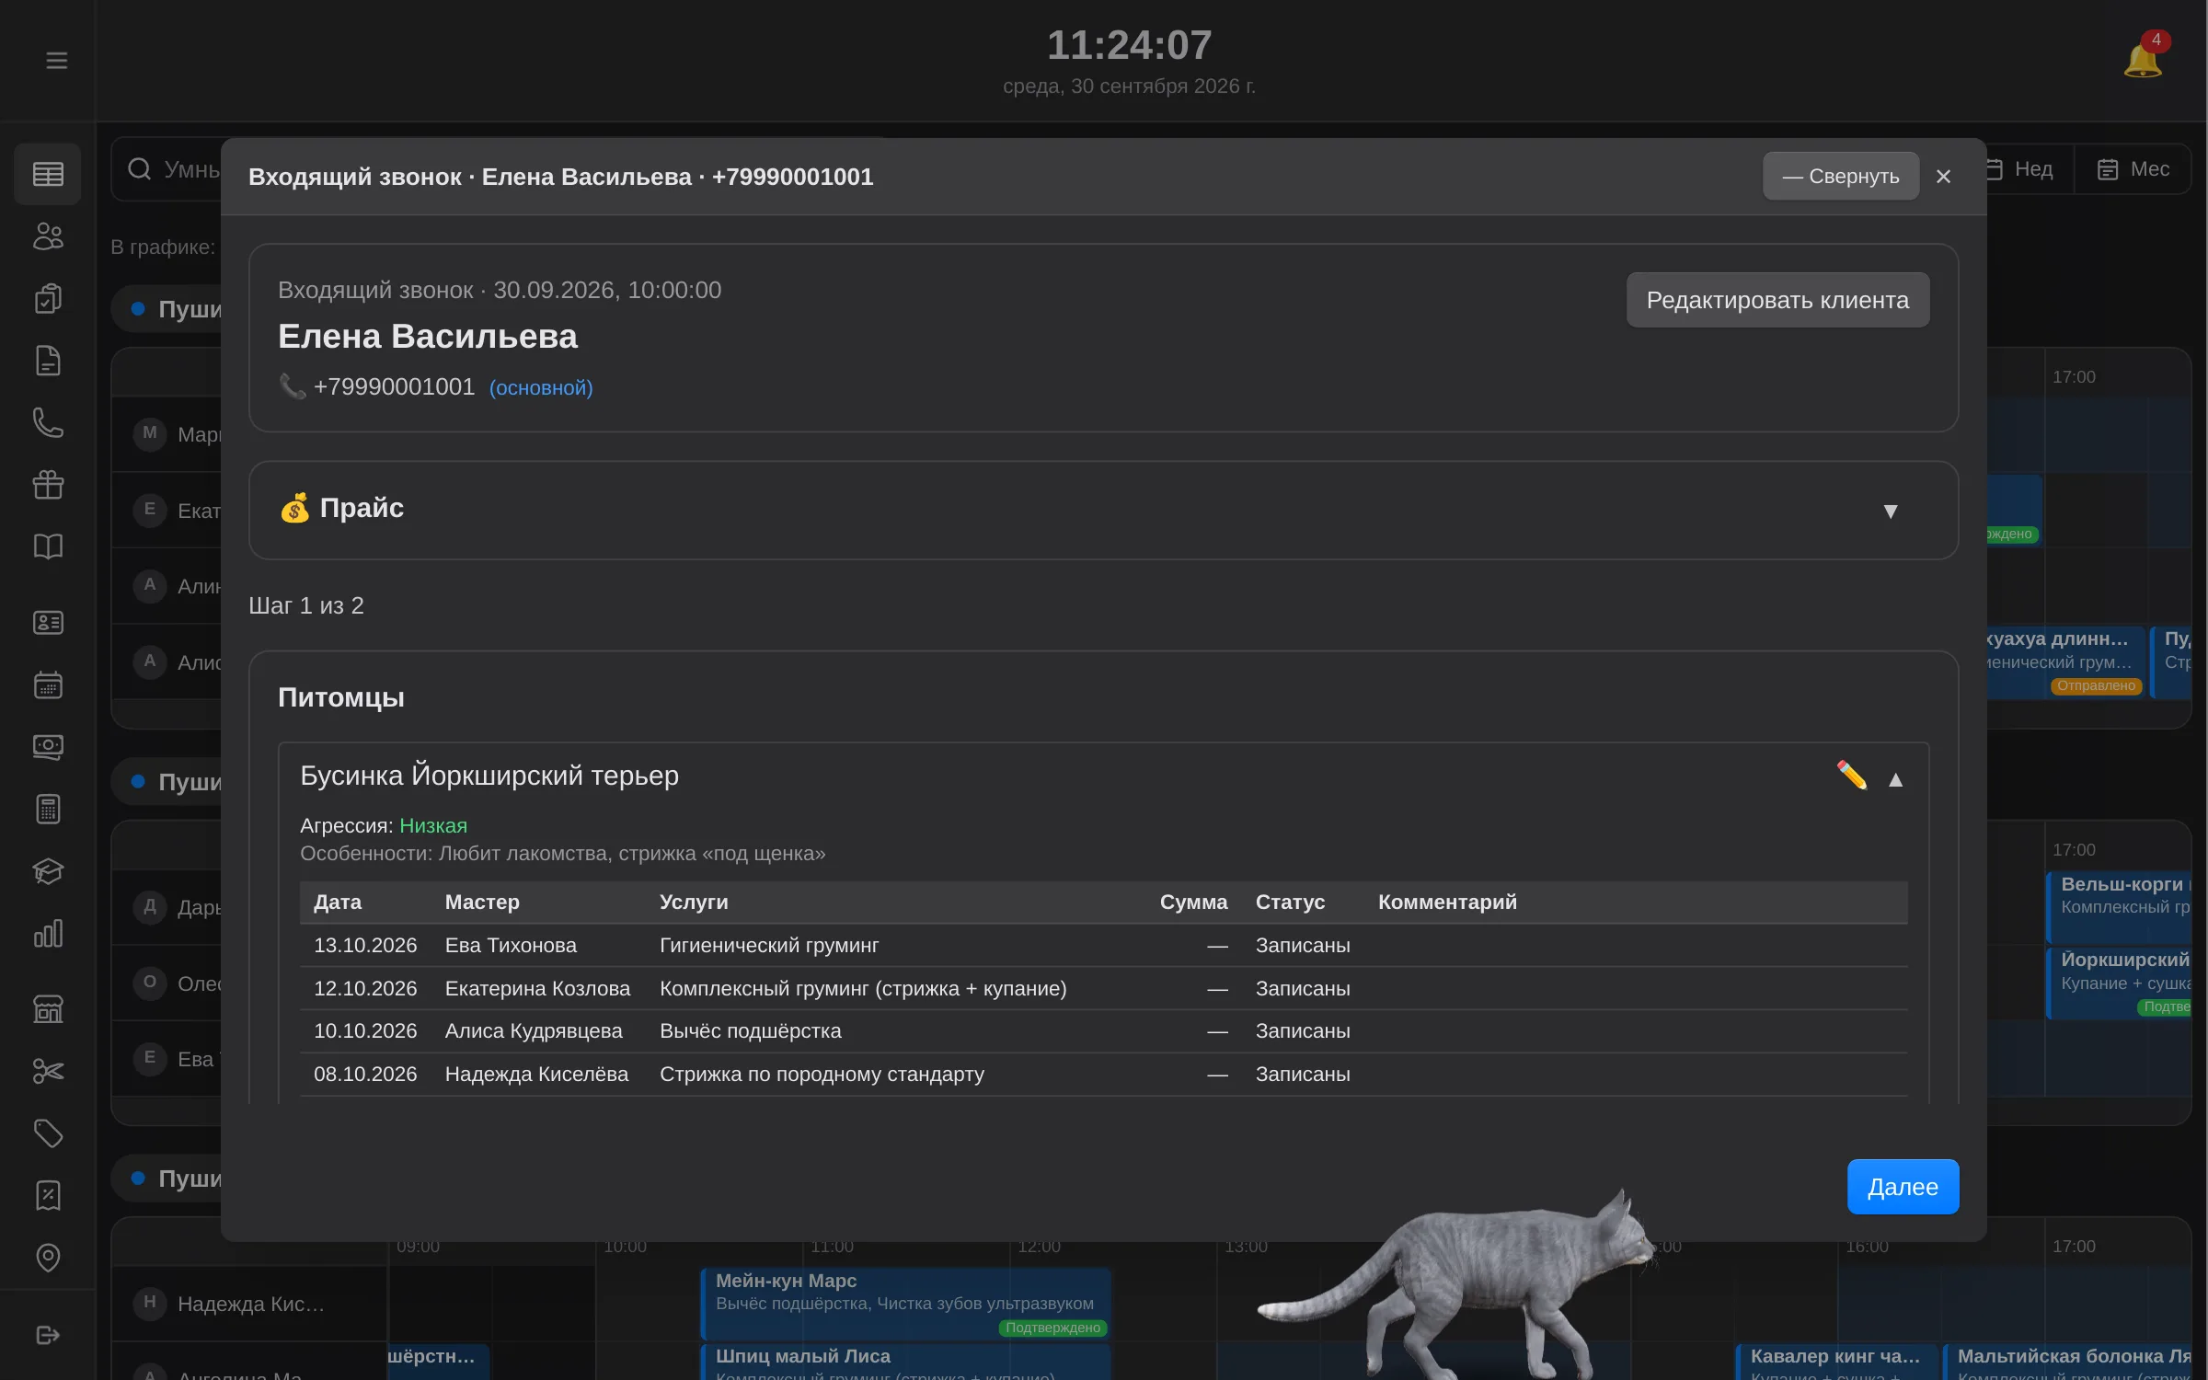Click the client name Елена Васильева heading
Image resolution: width=2208 pixels, height=1380 pixels.
click(x=428, y=337)
